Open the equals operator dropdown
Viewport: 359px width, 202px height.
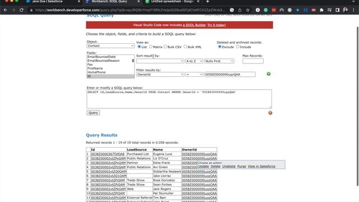tap(194, 75)
